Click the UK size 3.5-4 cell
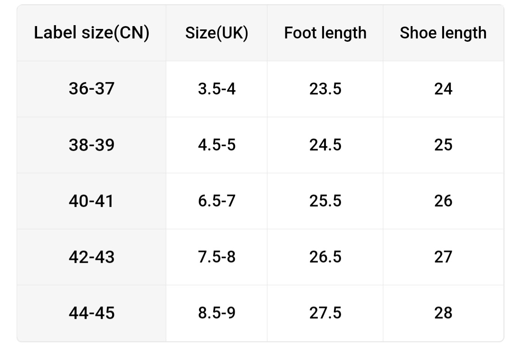Image resolution: width=513 pixels, height=350 pixels. [x=217, y=89]
